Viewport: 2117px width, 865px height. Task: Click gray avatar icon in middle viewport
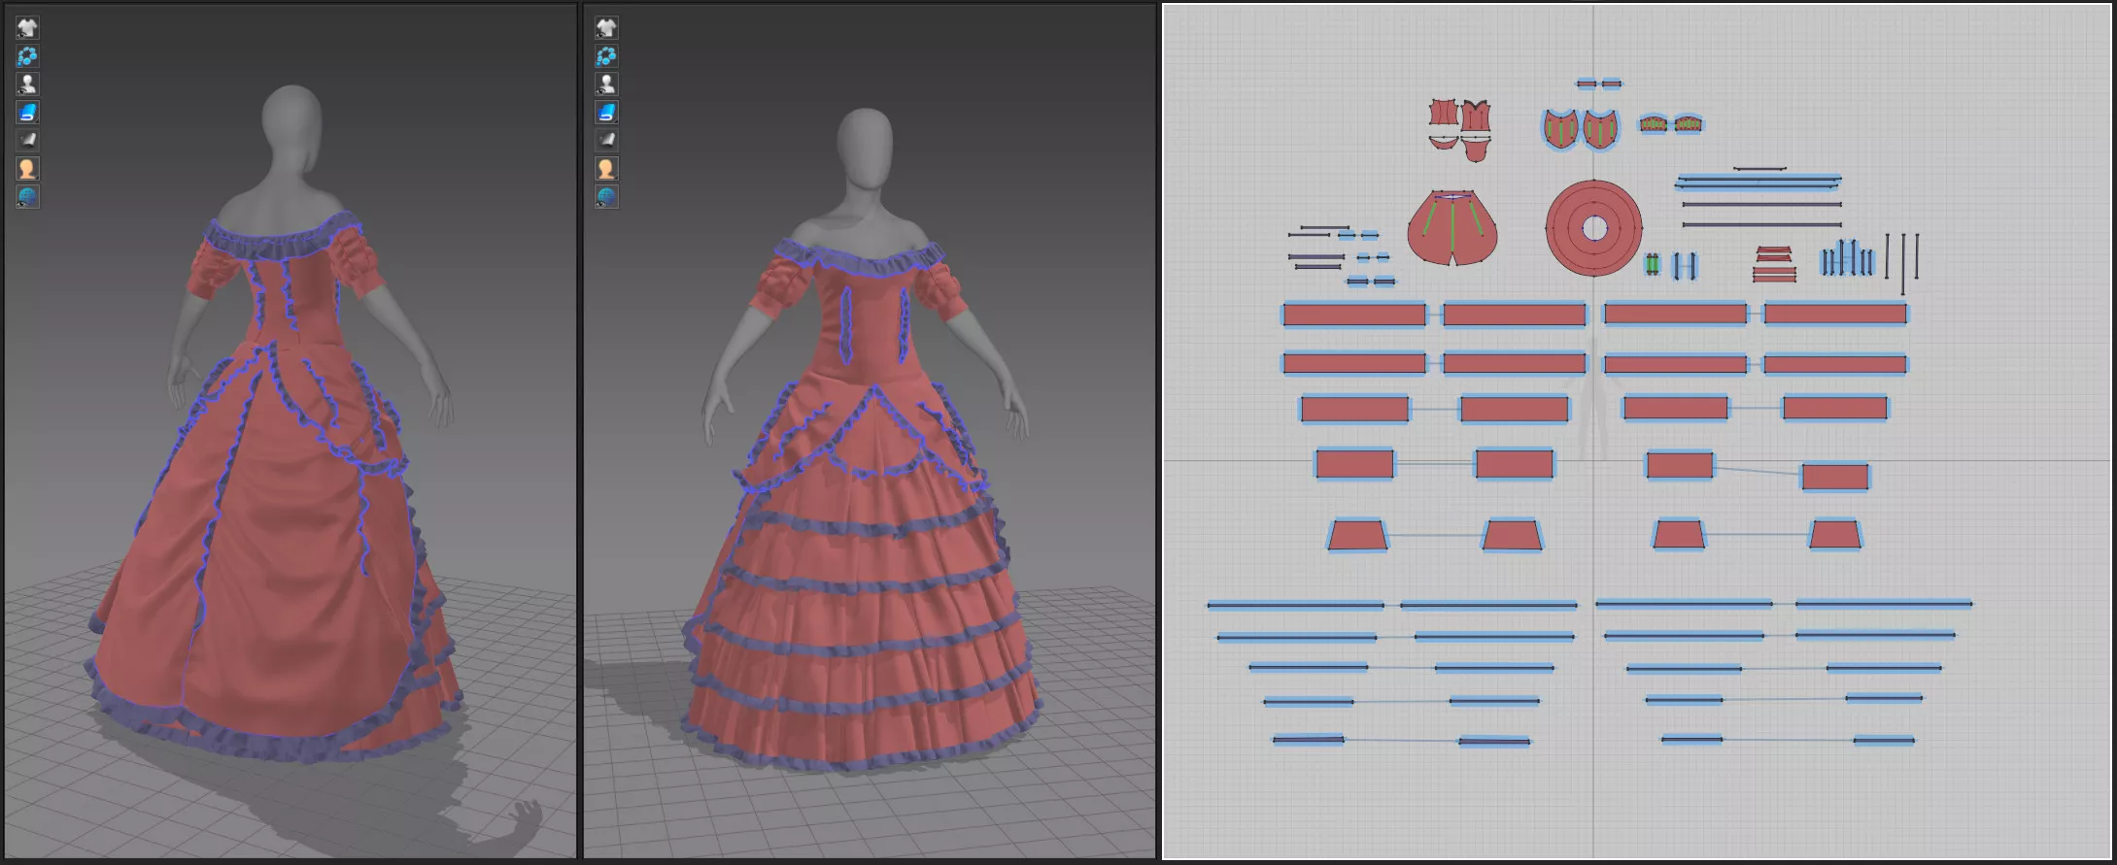tap(606, 84)
